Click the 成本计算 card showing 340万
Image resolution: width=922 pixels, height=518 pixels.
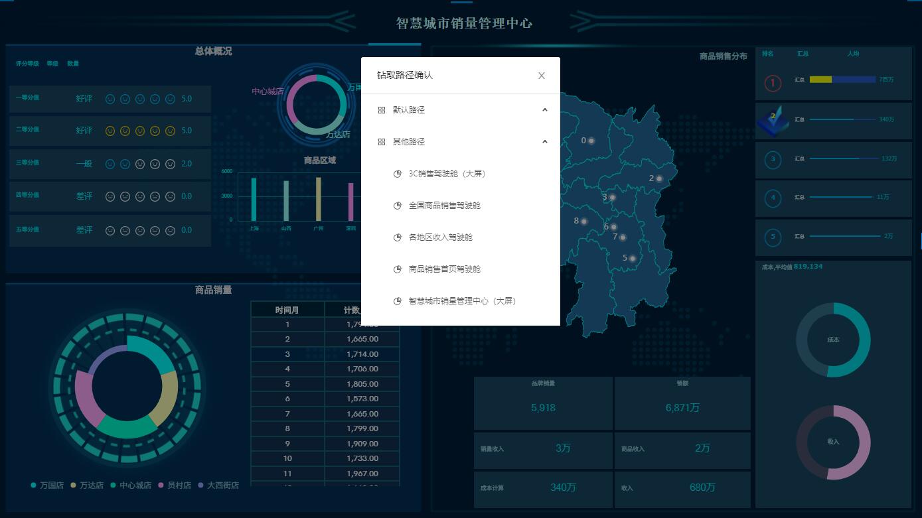click(543, 489)
